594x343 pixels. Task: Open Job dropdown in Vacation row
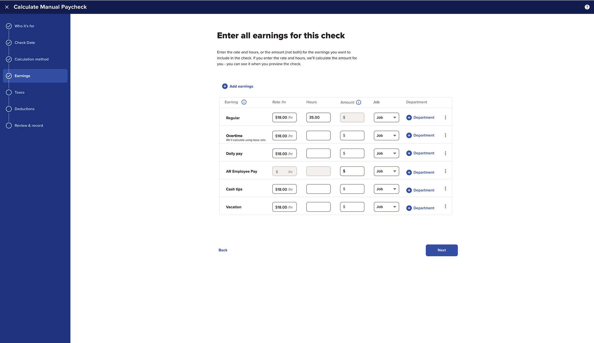pyautogui.click(x=386, y=207)
